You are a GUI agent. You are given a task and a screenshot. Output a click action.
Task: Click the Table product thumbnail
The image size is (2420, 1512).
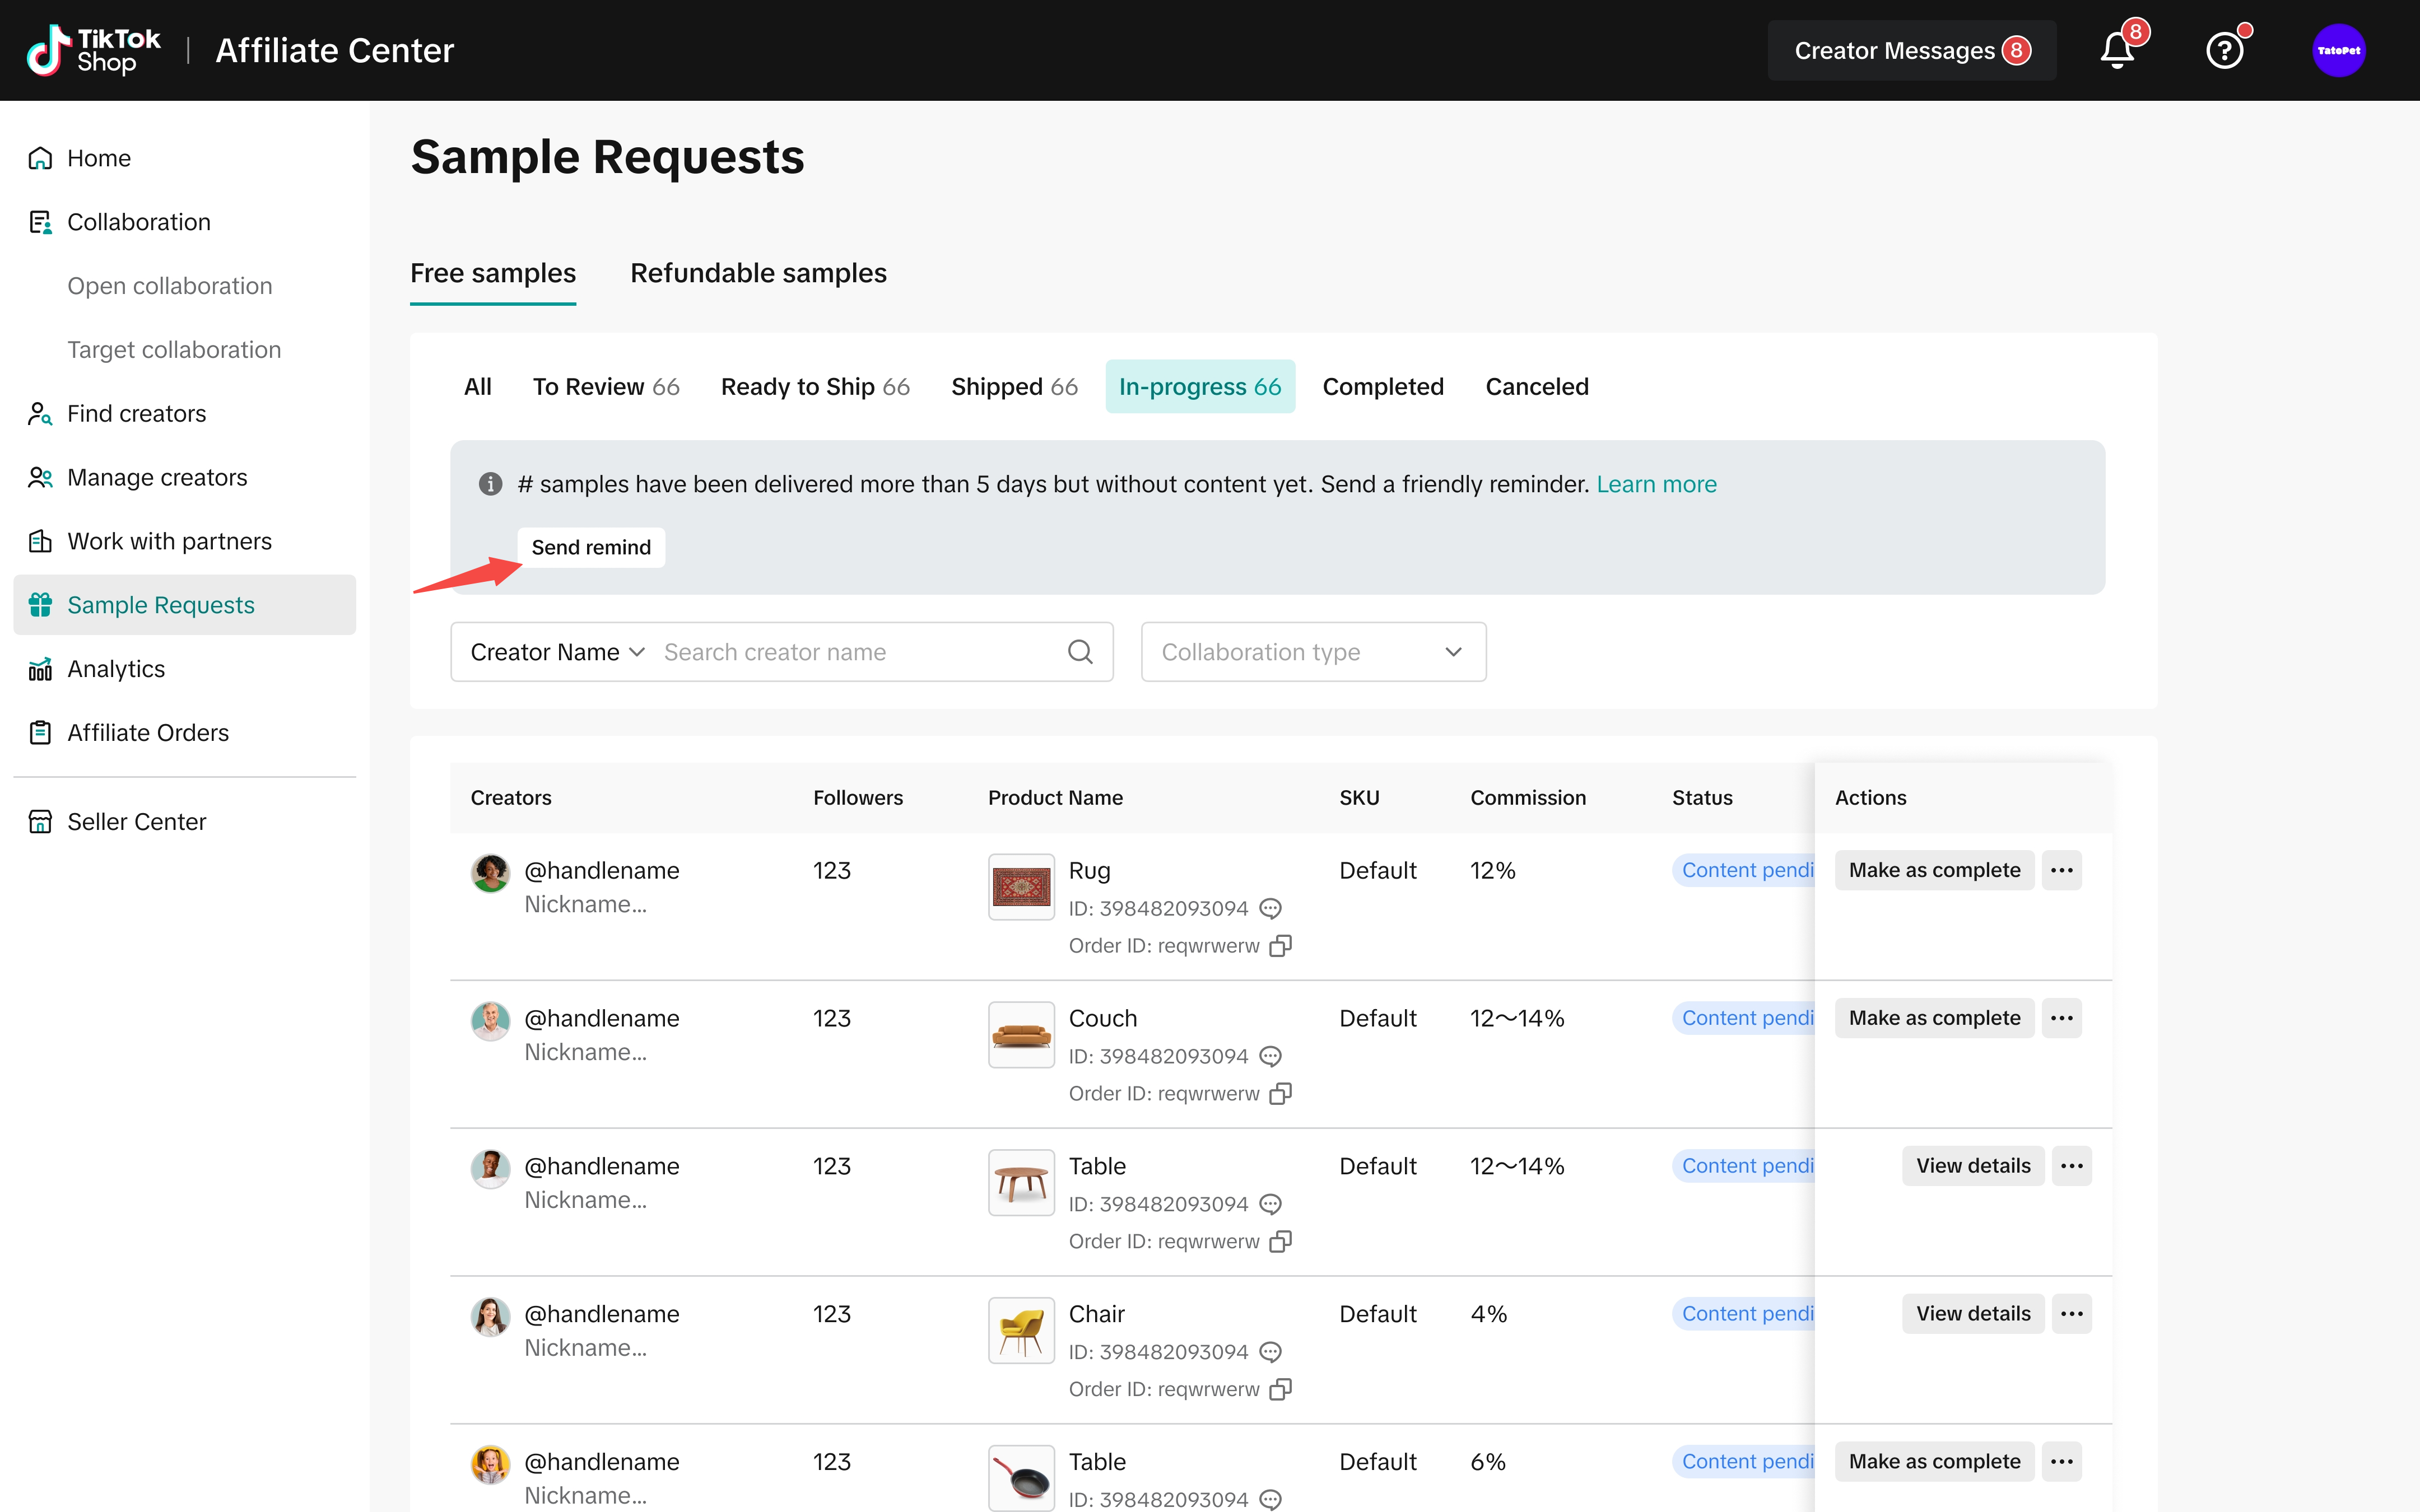pyautogui.click(x=1021, y=1183)
